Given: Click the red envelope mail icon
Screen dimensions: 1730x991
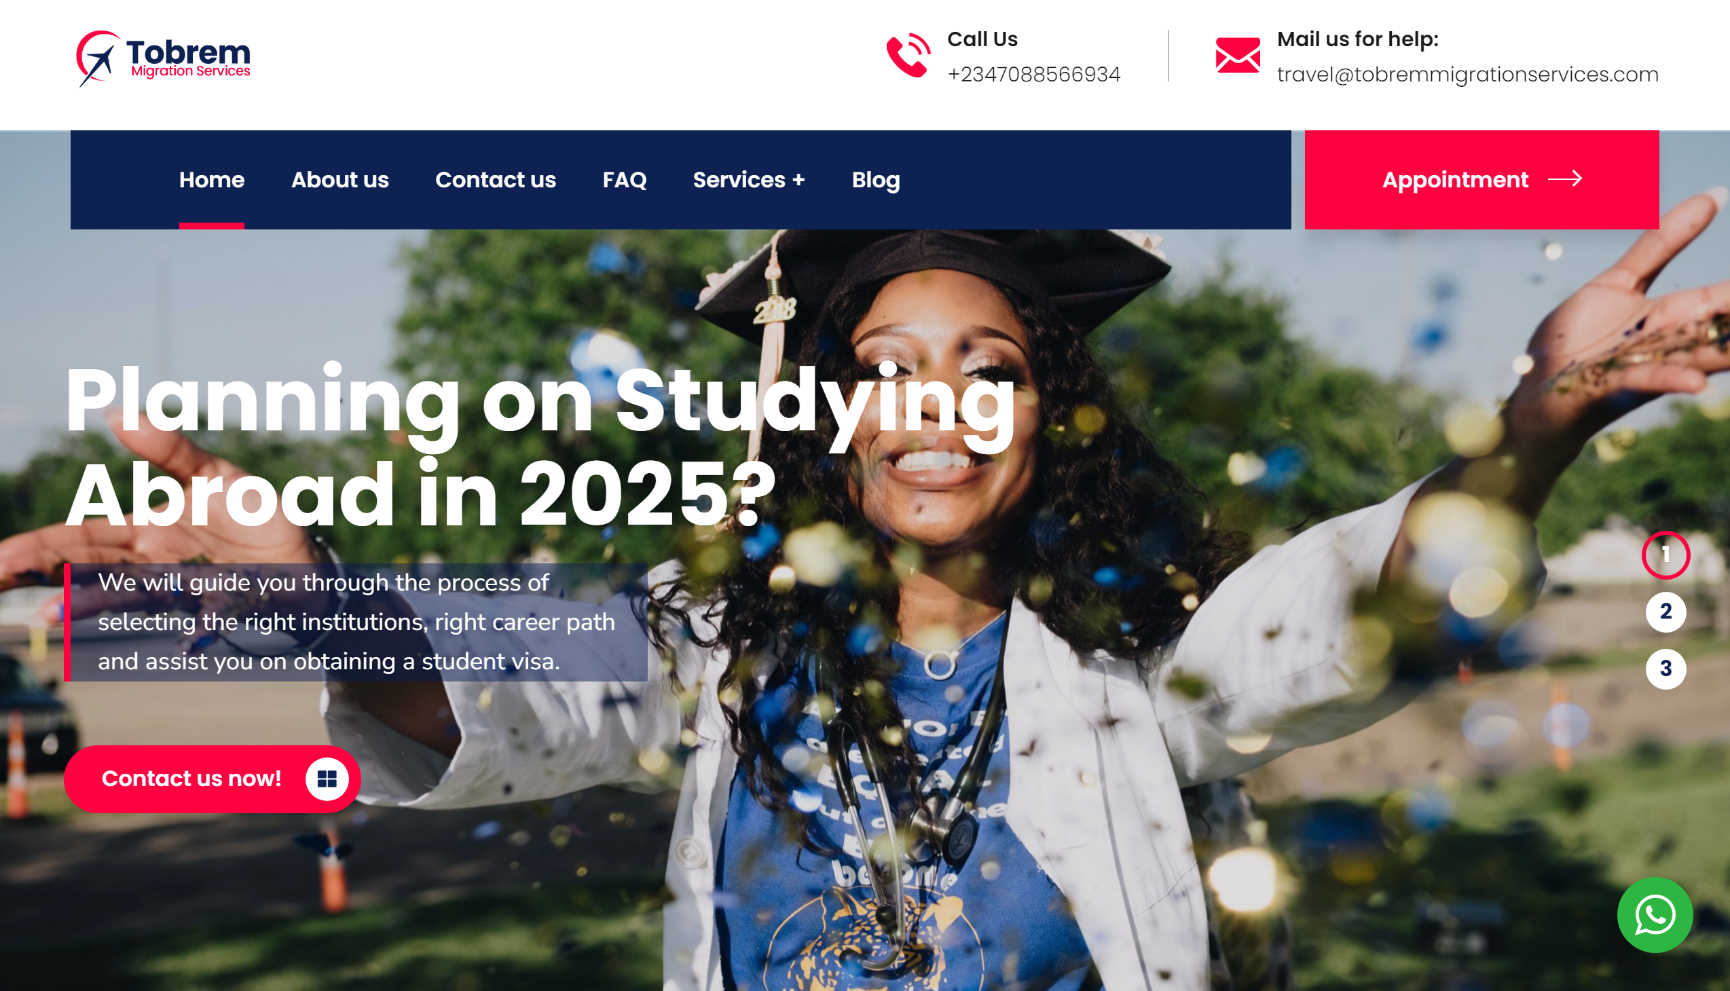Looking at the screenshot, I should [1237, 55].
